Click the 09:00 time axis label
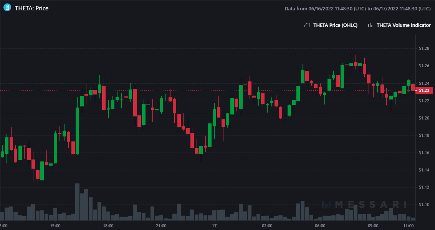Screen dimensions: 435x230 pos(373,225)
